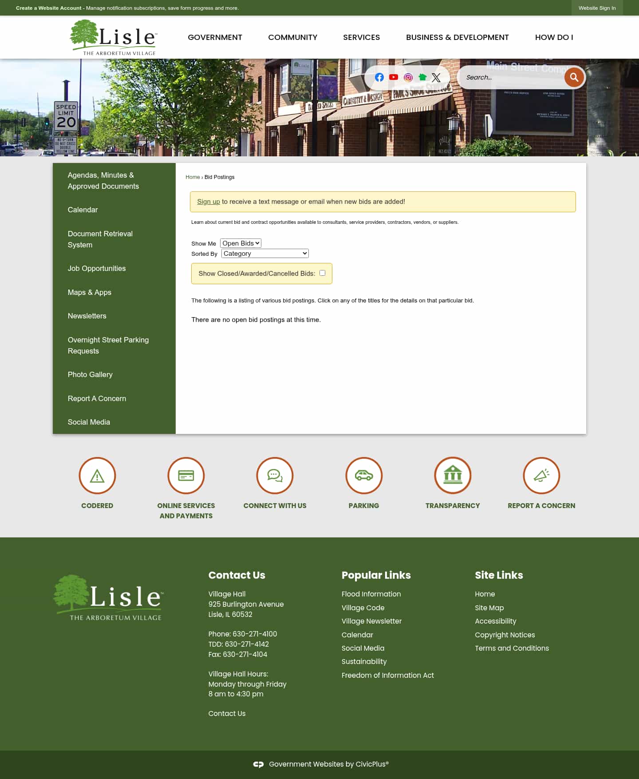Open the Government menu
Image resolution: width=639 pixels, height=779 pixels.
[215, 37]
